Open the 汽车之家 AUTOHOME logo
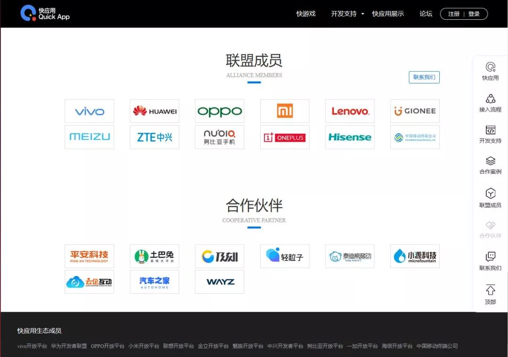 [x=155, y=282]
